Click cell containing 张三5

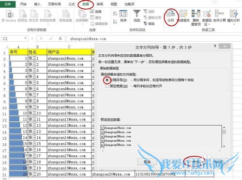(x=37, y=82)
